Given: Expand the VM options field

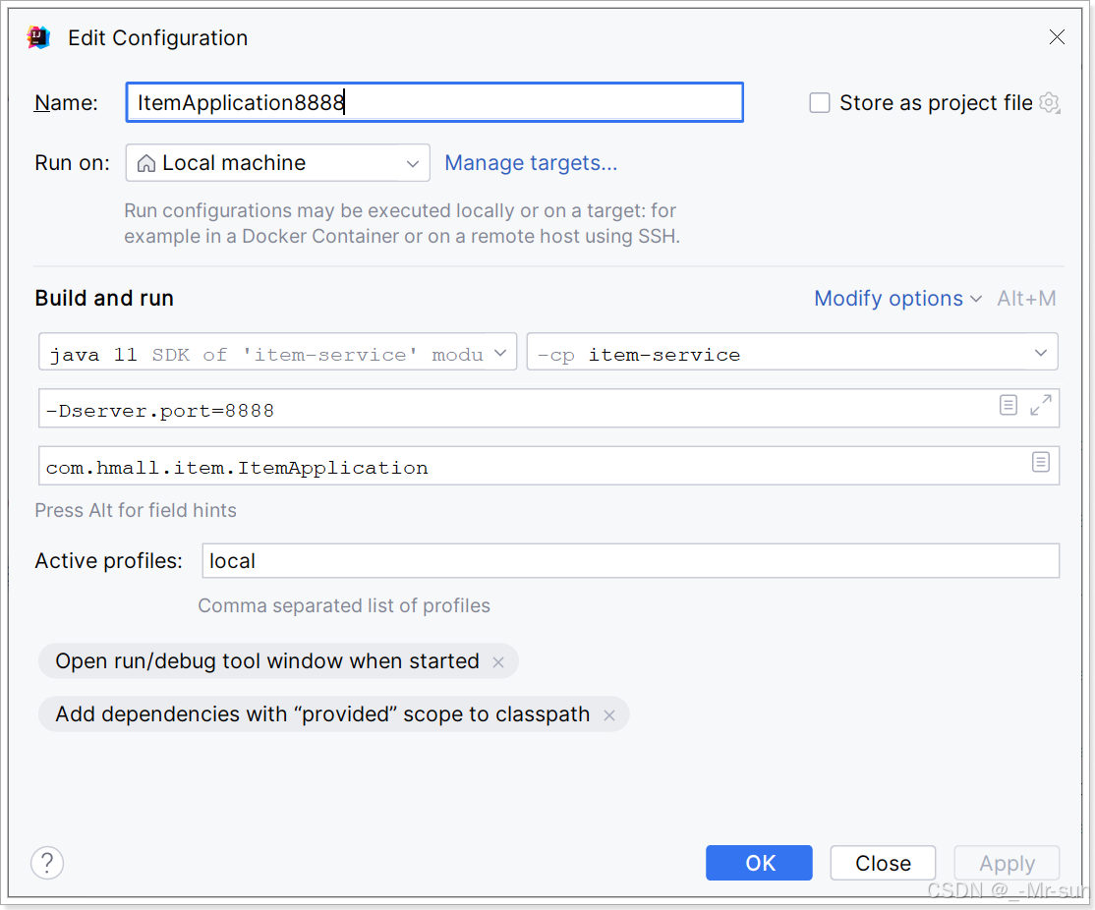Looking at the screenshot, I should (1041, 405).
